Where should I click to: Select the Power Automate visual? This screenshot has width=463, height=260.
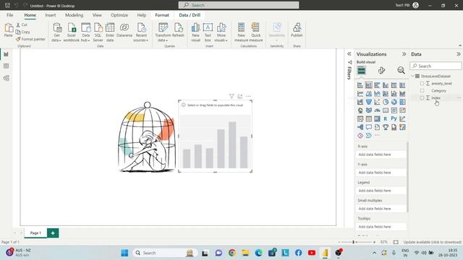tap(368, 136)
